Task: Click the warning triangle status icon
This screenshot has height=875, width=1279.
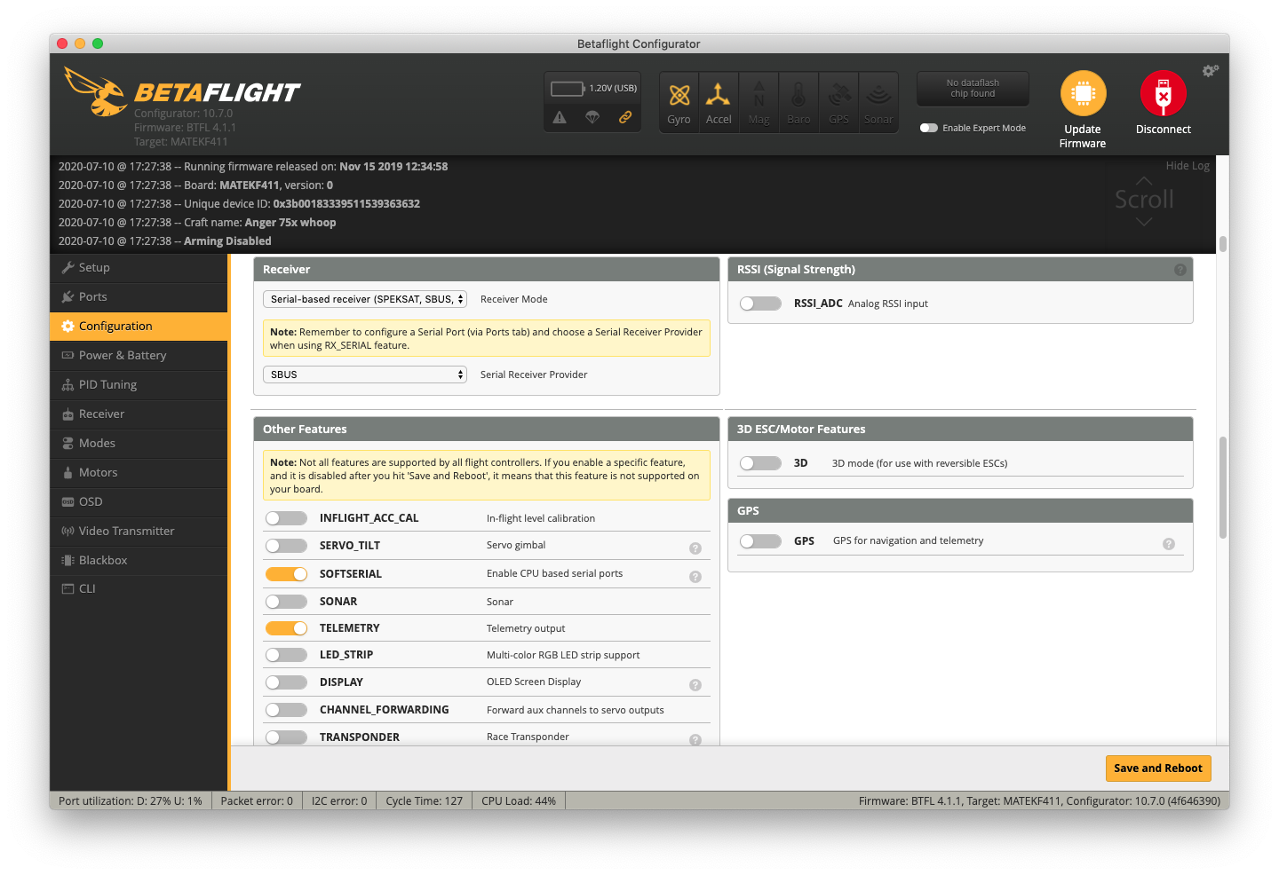Action: tap(560, 117)
